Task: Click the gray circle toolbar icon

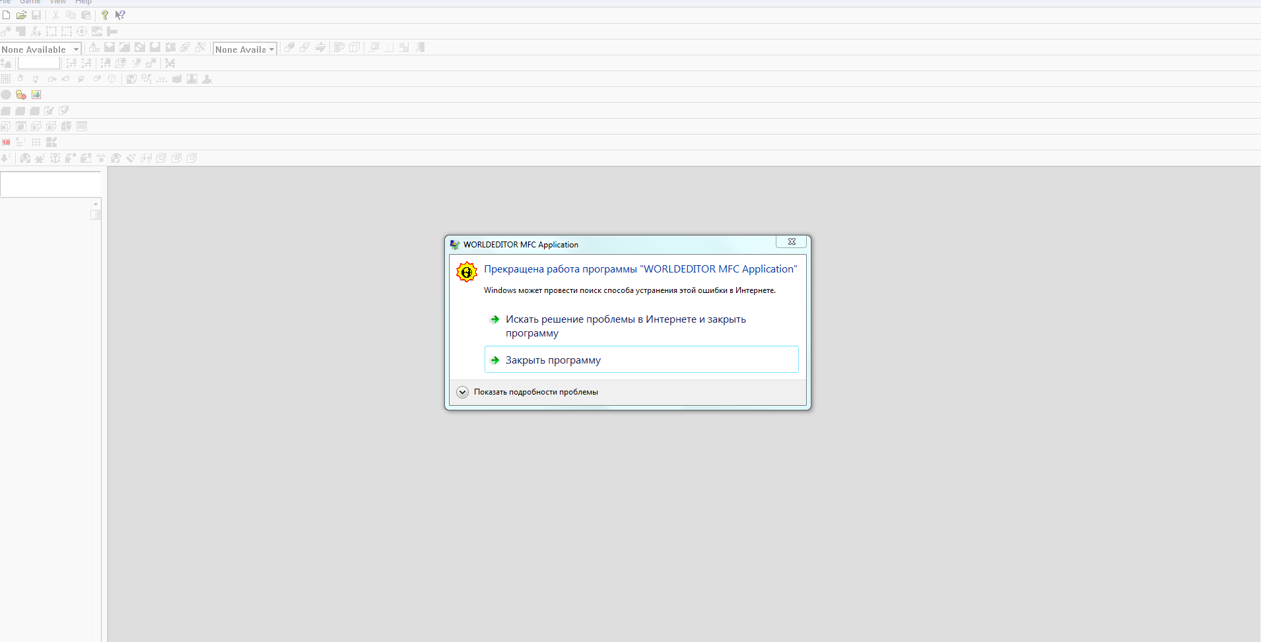Action: click(x=6, y=94)
